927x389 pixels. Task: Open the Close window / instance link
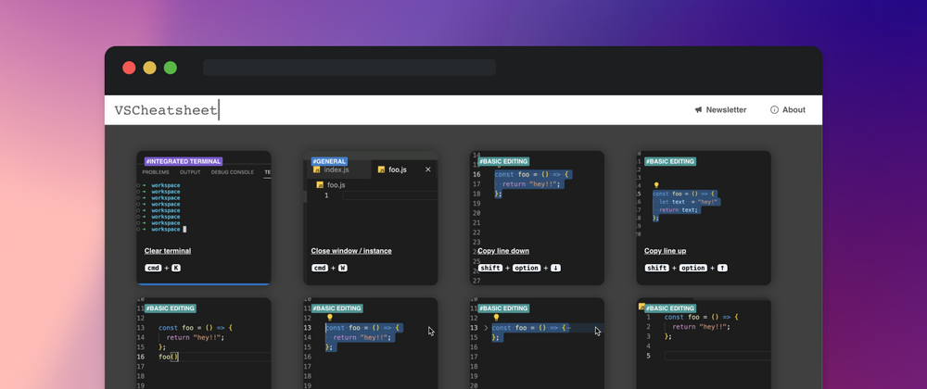coord(351,251)
